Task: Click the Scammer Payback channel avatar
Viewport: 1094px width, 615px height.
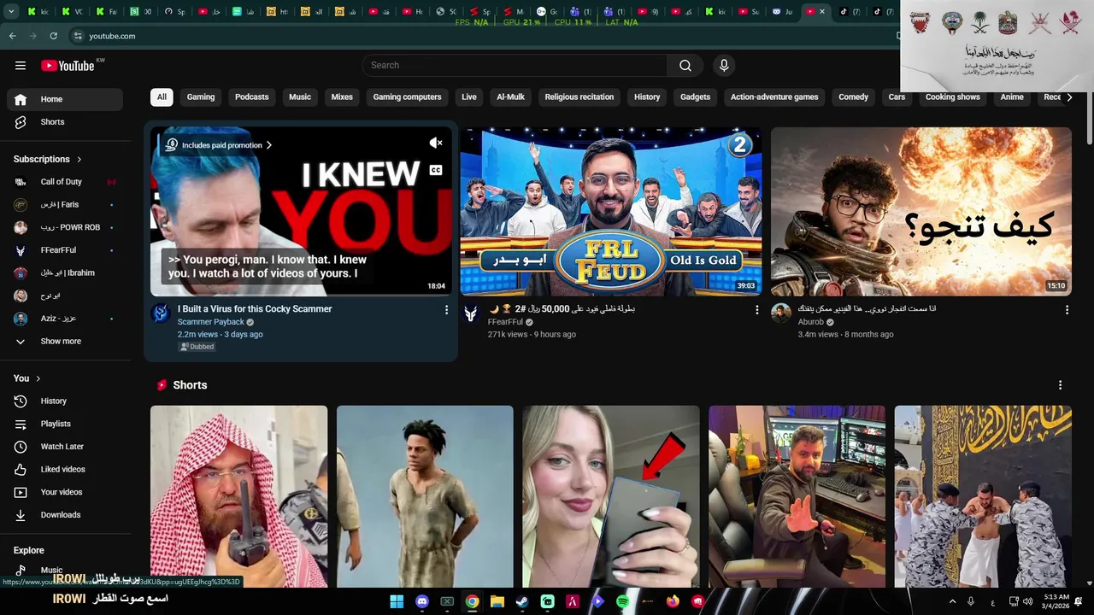Action: [161, 313]
